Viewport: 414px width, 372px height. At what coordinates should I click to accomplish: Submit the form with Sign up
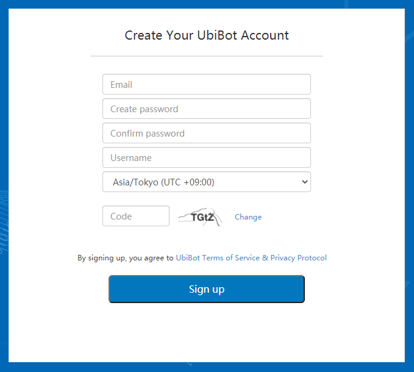coord(207,289)
